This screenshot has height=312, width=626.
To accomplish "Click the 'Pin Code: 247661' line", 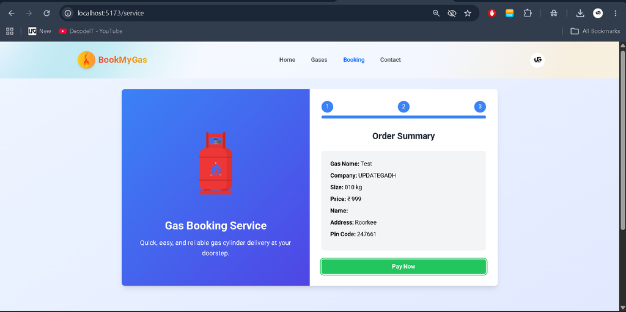I will click(353, 234).
